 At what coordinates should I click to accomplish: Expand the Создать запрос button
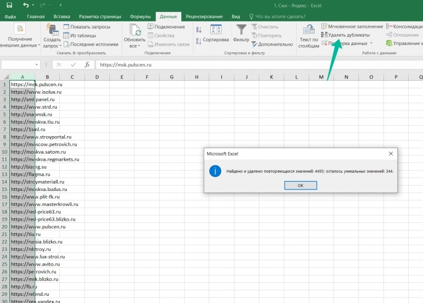click(x=52, y=36)
